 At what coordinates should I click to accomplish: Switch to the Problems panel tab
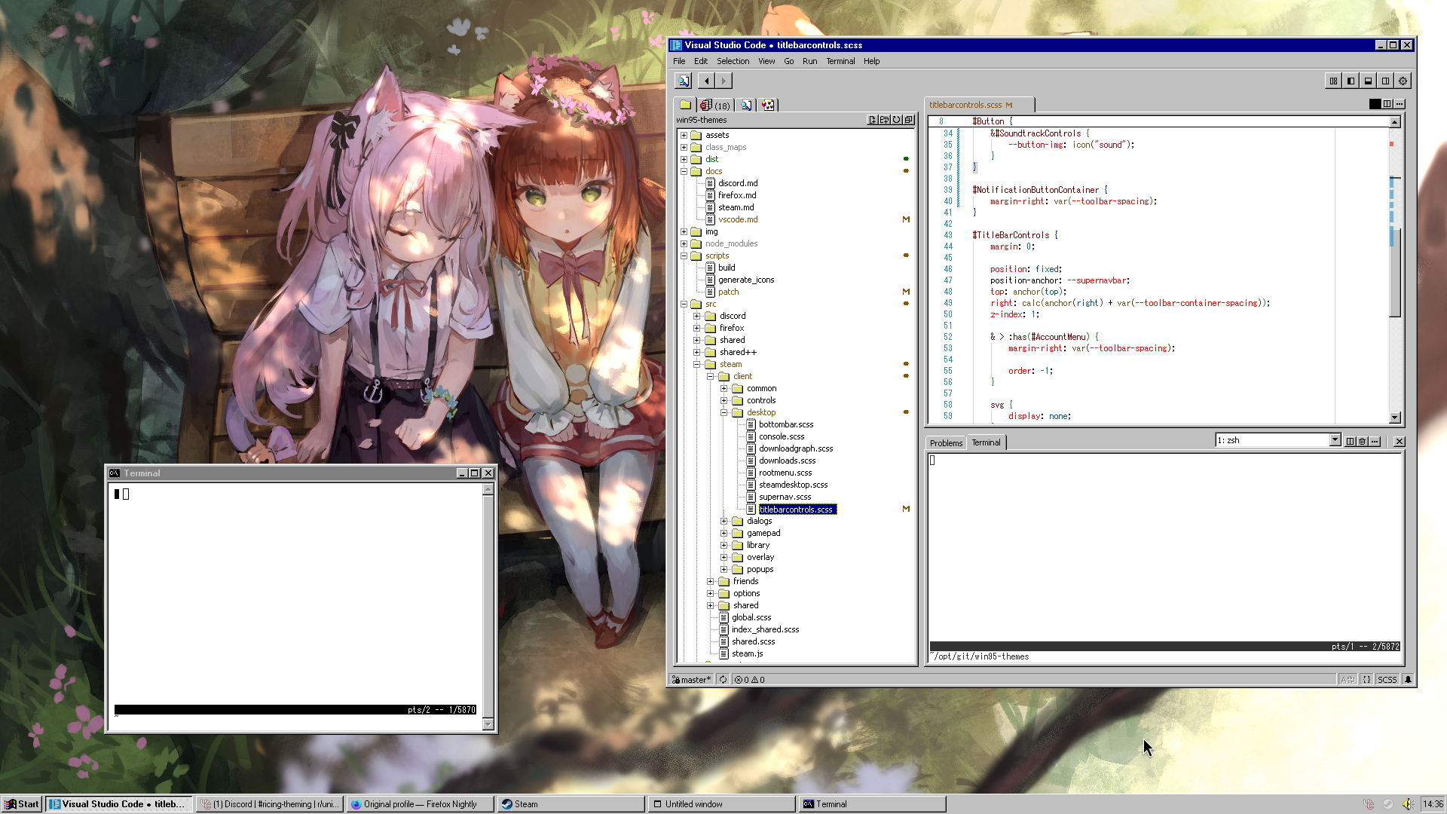coord(945,442)
